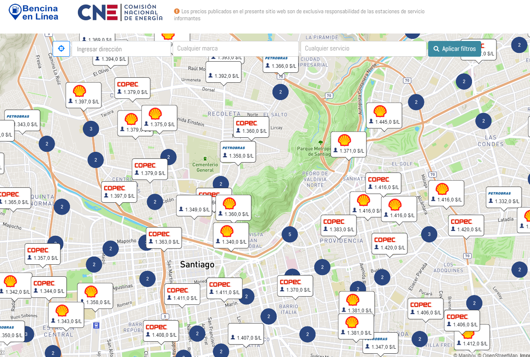The width and height of the screenshot is (530, 357).
Task: Select Shell station priced 1.397,0 $/L with Shell logo
Action: (x=84, y=96)
